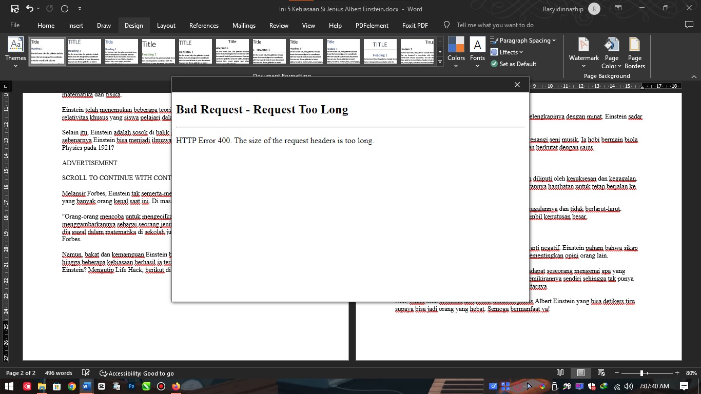Open the Page Color menu
This screenshot has height=394, width=701.
click(x=611, y=50)
